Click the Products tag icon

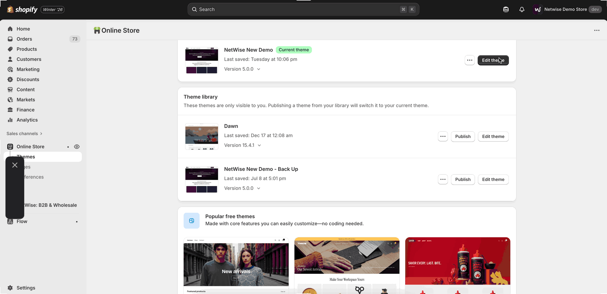pyautogui.click(x=10, y=49)
